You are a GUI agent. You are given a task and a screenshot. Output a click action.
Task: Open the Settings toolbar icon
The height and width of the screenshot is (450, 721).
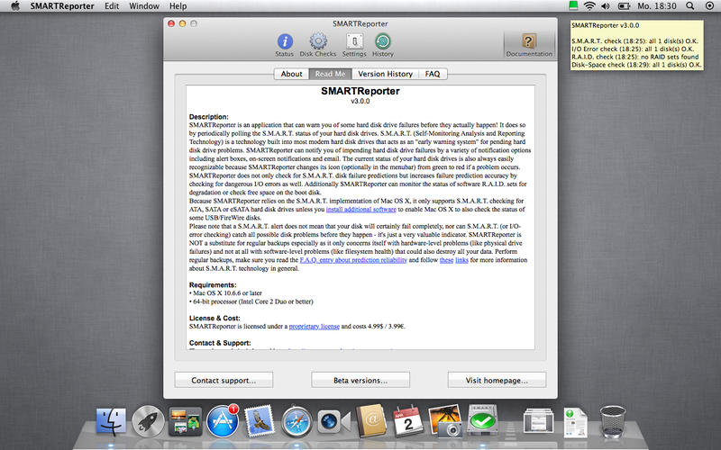[354, 45]
